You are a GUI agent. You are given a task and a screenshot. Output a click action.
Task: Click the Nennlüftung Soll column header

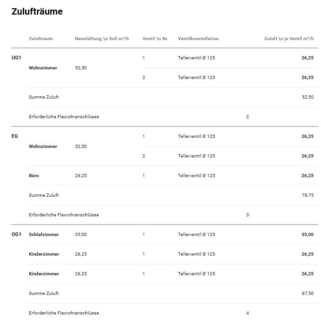[x=102, y=39]
